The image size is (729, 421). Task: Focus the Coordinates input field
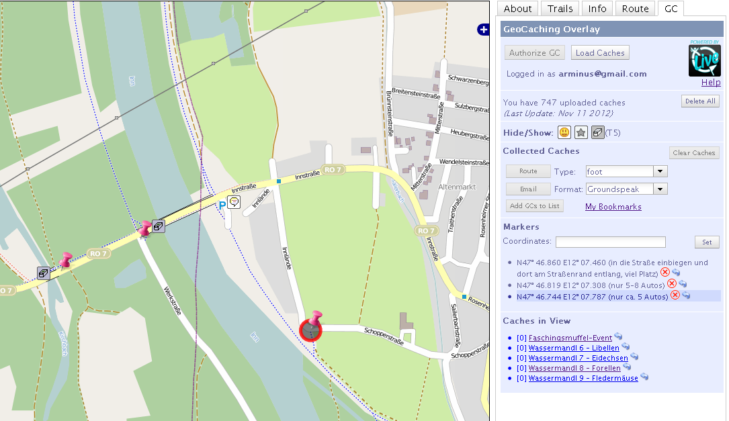click(611, 242)
